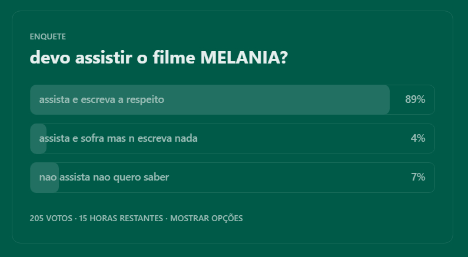Click the MOSTRAR OPÇÕES link

pyautogui.click(x=206, y=218)
